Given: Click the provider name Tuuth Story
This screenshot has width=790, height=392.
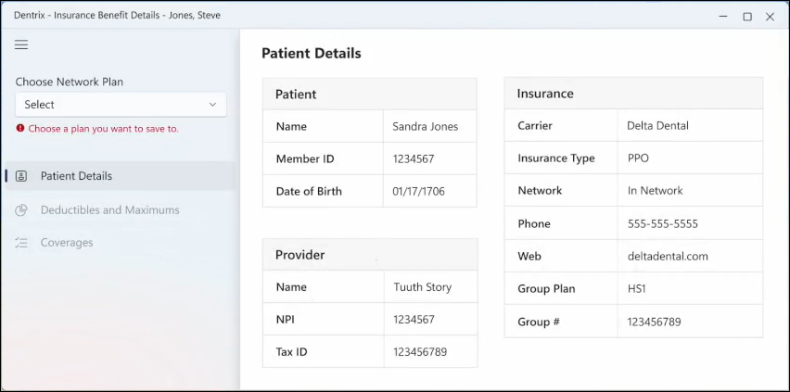Looking at the screenshot, I should point(422,287).
